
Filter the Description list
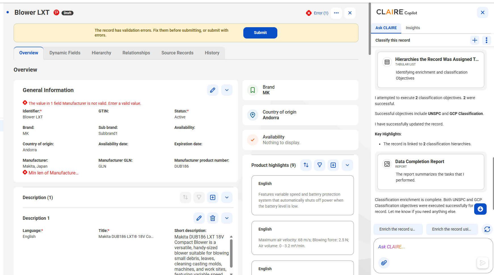pyautogui.click(x=199, y=197)
